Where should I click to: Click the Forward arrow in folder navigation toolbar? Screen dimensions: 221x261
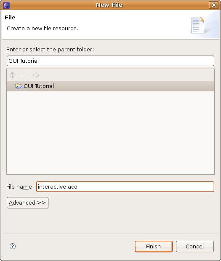tap(36, 75)
